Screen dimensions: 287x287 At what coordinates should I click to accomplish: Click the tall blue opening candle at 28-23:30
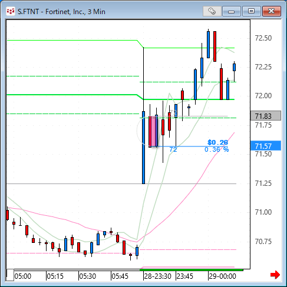[x=143, y=148]
